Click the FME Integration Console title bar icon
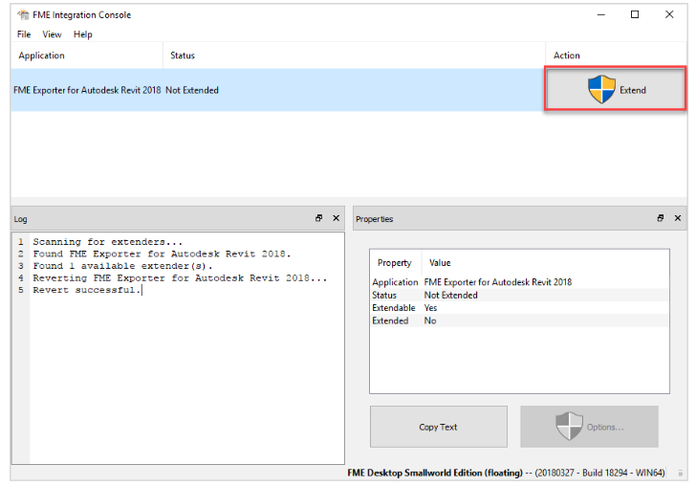The height and width of the screenshot is (486, 696). [x=21, y=14]
